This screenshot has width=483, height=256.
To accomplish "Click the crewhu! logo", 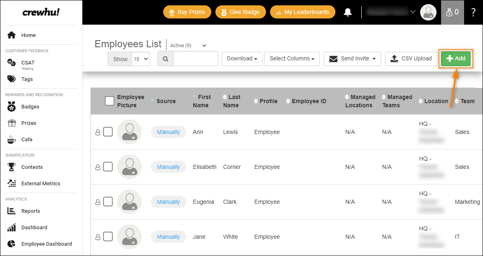I will [41, 12].
